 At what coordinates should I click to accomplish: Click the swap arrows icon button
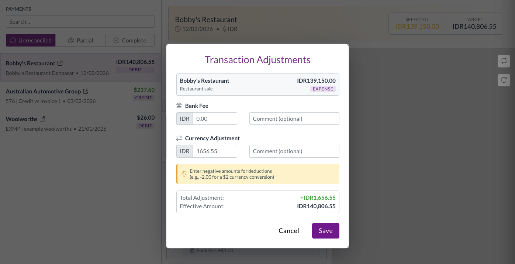pos(504,61)
